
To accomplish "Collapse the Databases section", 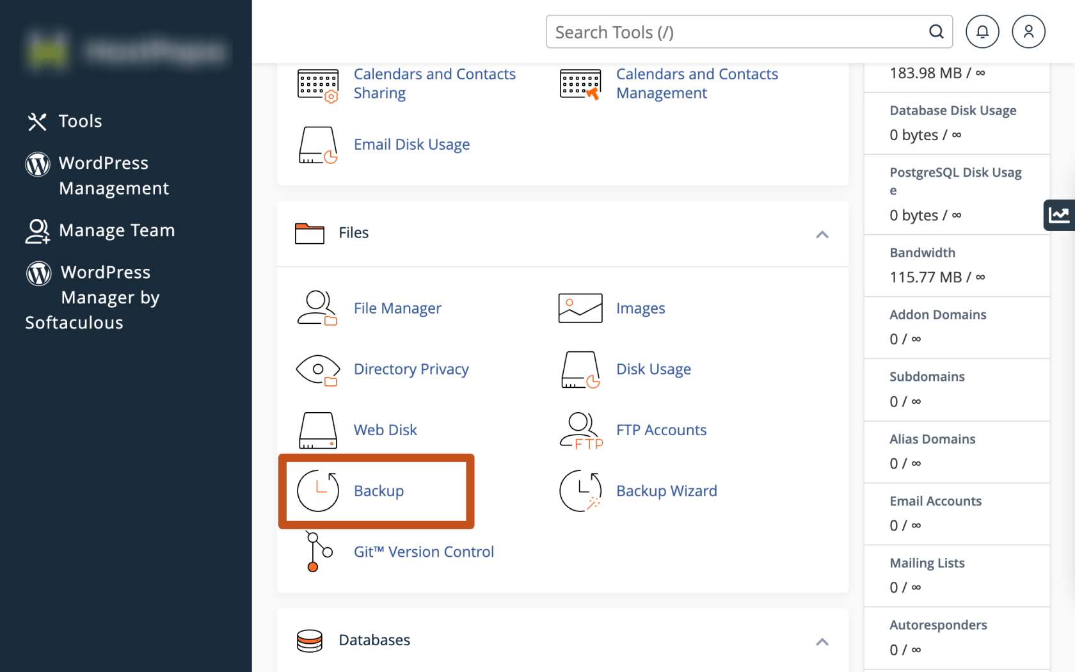I will 822,641.
